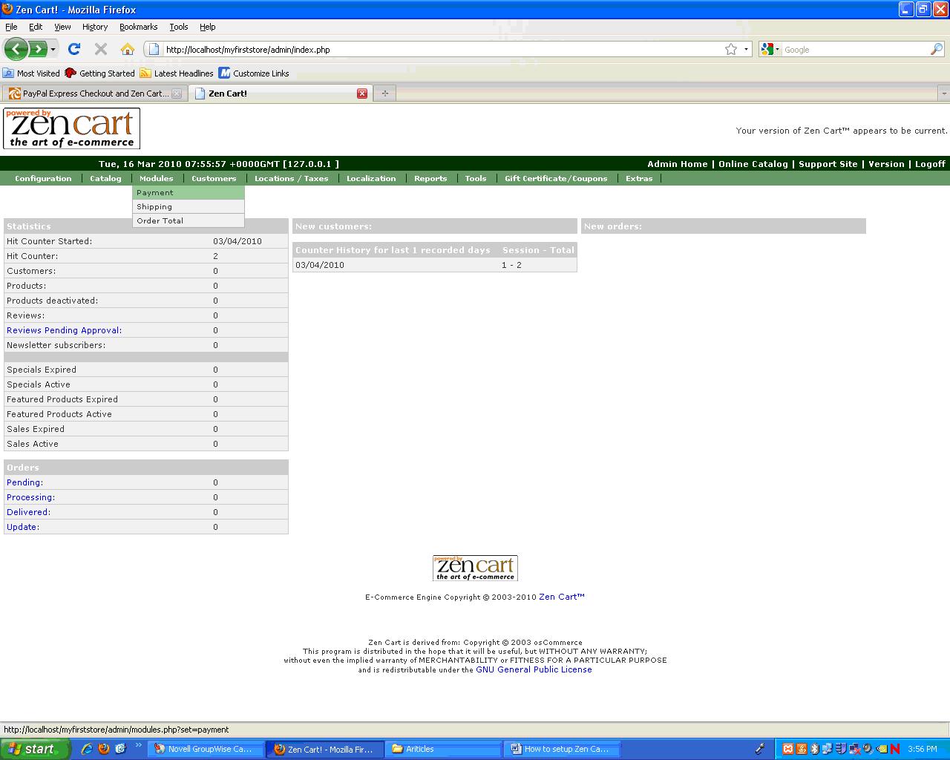
Task: Launch Internet Explorer from quick launch
Action: click(x=87, y=750)
